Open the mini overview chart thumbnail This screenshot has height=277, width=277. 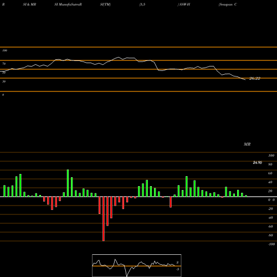[137, 265]
